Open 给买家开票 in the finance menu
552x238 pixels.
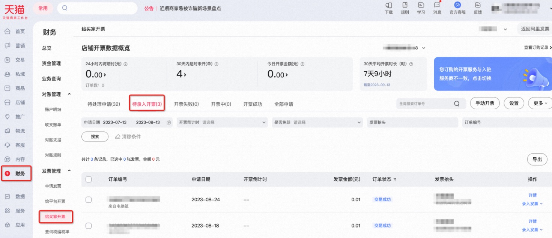(55, 217)
